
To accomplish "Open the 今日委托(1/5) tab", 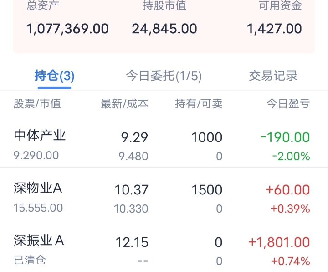I will pos(164,76).
